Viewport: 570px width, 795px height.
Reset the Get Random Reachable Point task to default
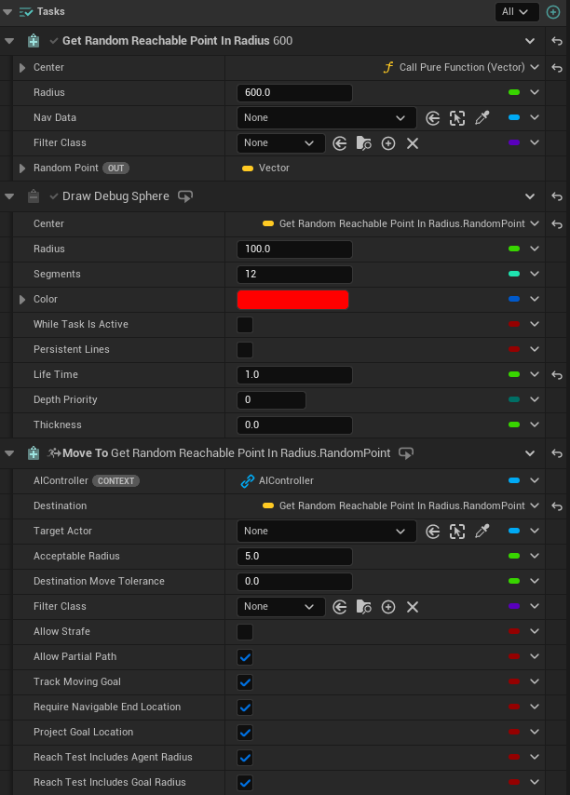[x=557, y=41]
